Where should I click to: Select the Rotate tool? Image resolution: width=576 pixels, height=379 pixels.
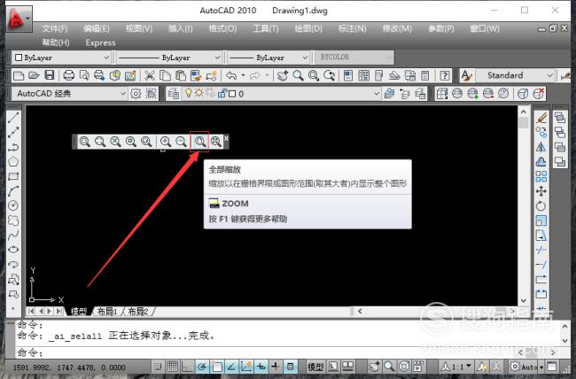541,206
